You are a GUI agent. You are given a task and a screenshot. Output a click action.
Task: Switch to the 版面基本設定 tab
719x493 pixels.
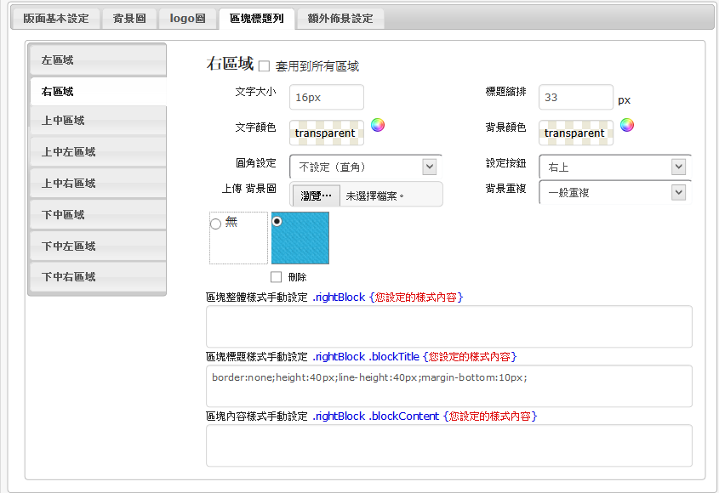tap(55, 18)
